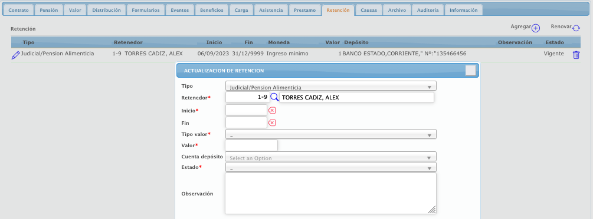Click the pencil edit icon for Judicial/Pension Alimenticia

(15, 55)
